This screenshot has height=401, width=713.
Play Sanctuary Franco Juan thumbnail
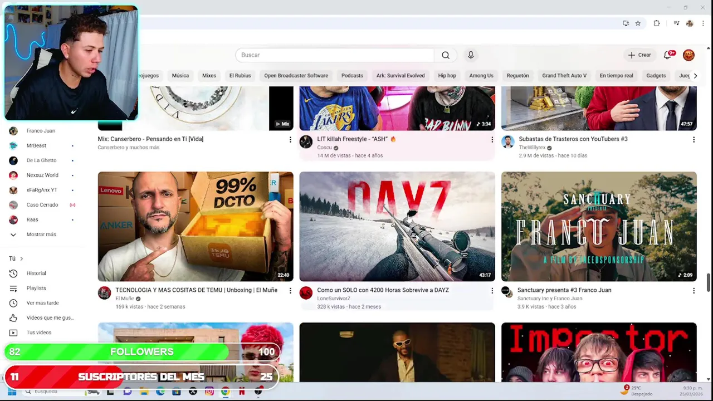599,226
